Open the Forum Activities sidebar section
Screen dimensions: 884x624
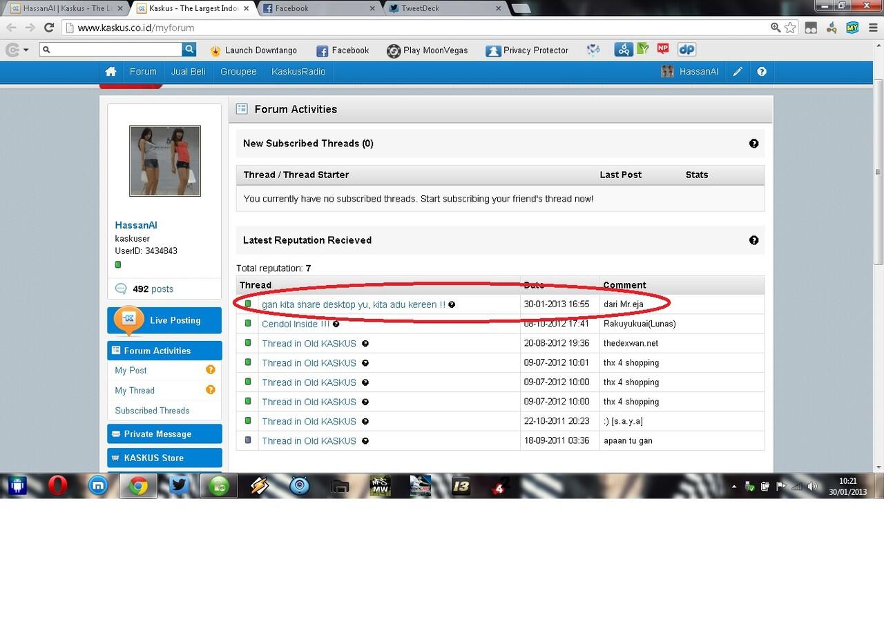pos(164,351)
